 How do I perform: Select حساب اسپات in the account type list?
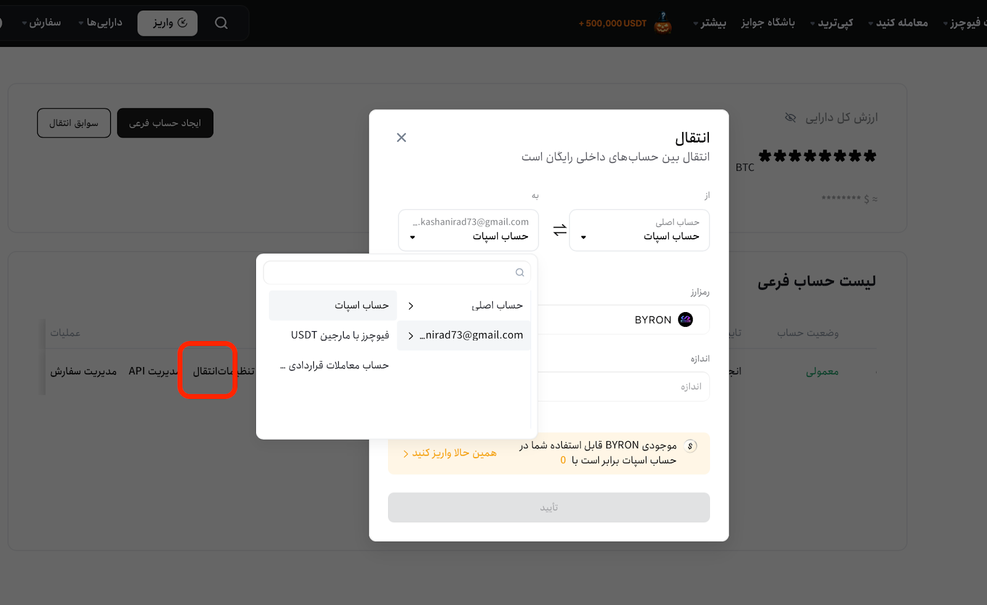(x=333, y=305)
